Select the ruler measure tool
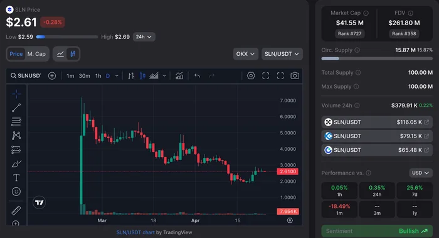 coord(16,210)
